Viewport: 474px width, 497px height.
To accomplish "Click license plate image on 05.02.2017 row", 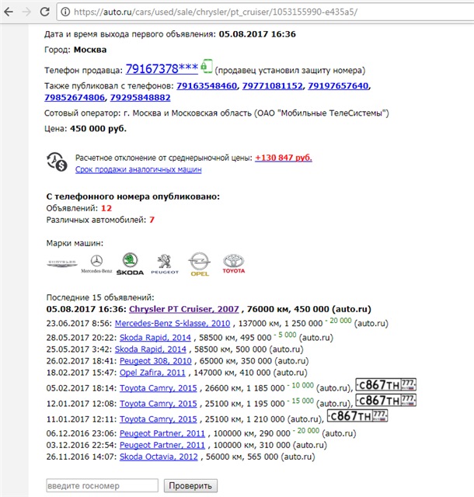I will click(385, 385).
